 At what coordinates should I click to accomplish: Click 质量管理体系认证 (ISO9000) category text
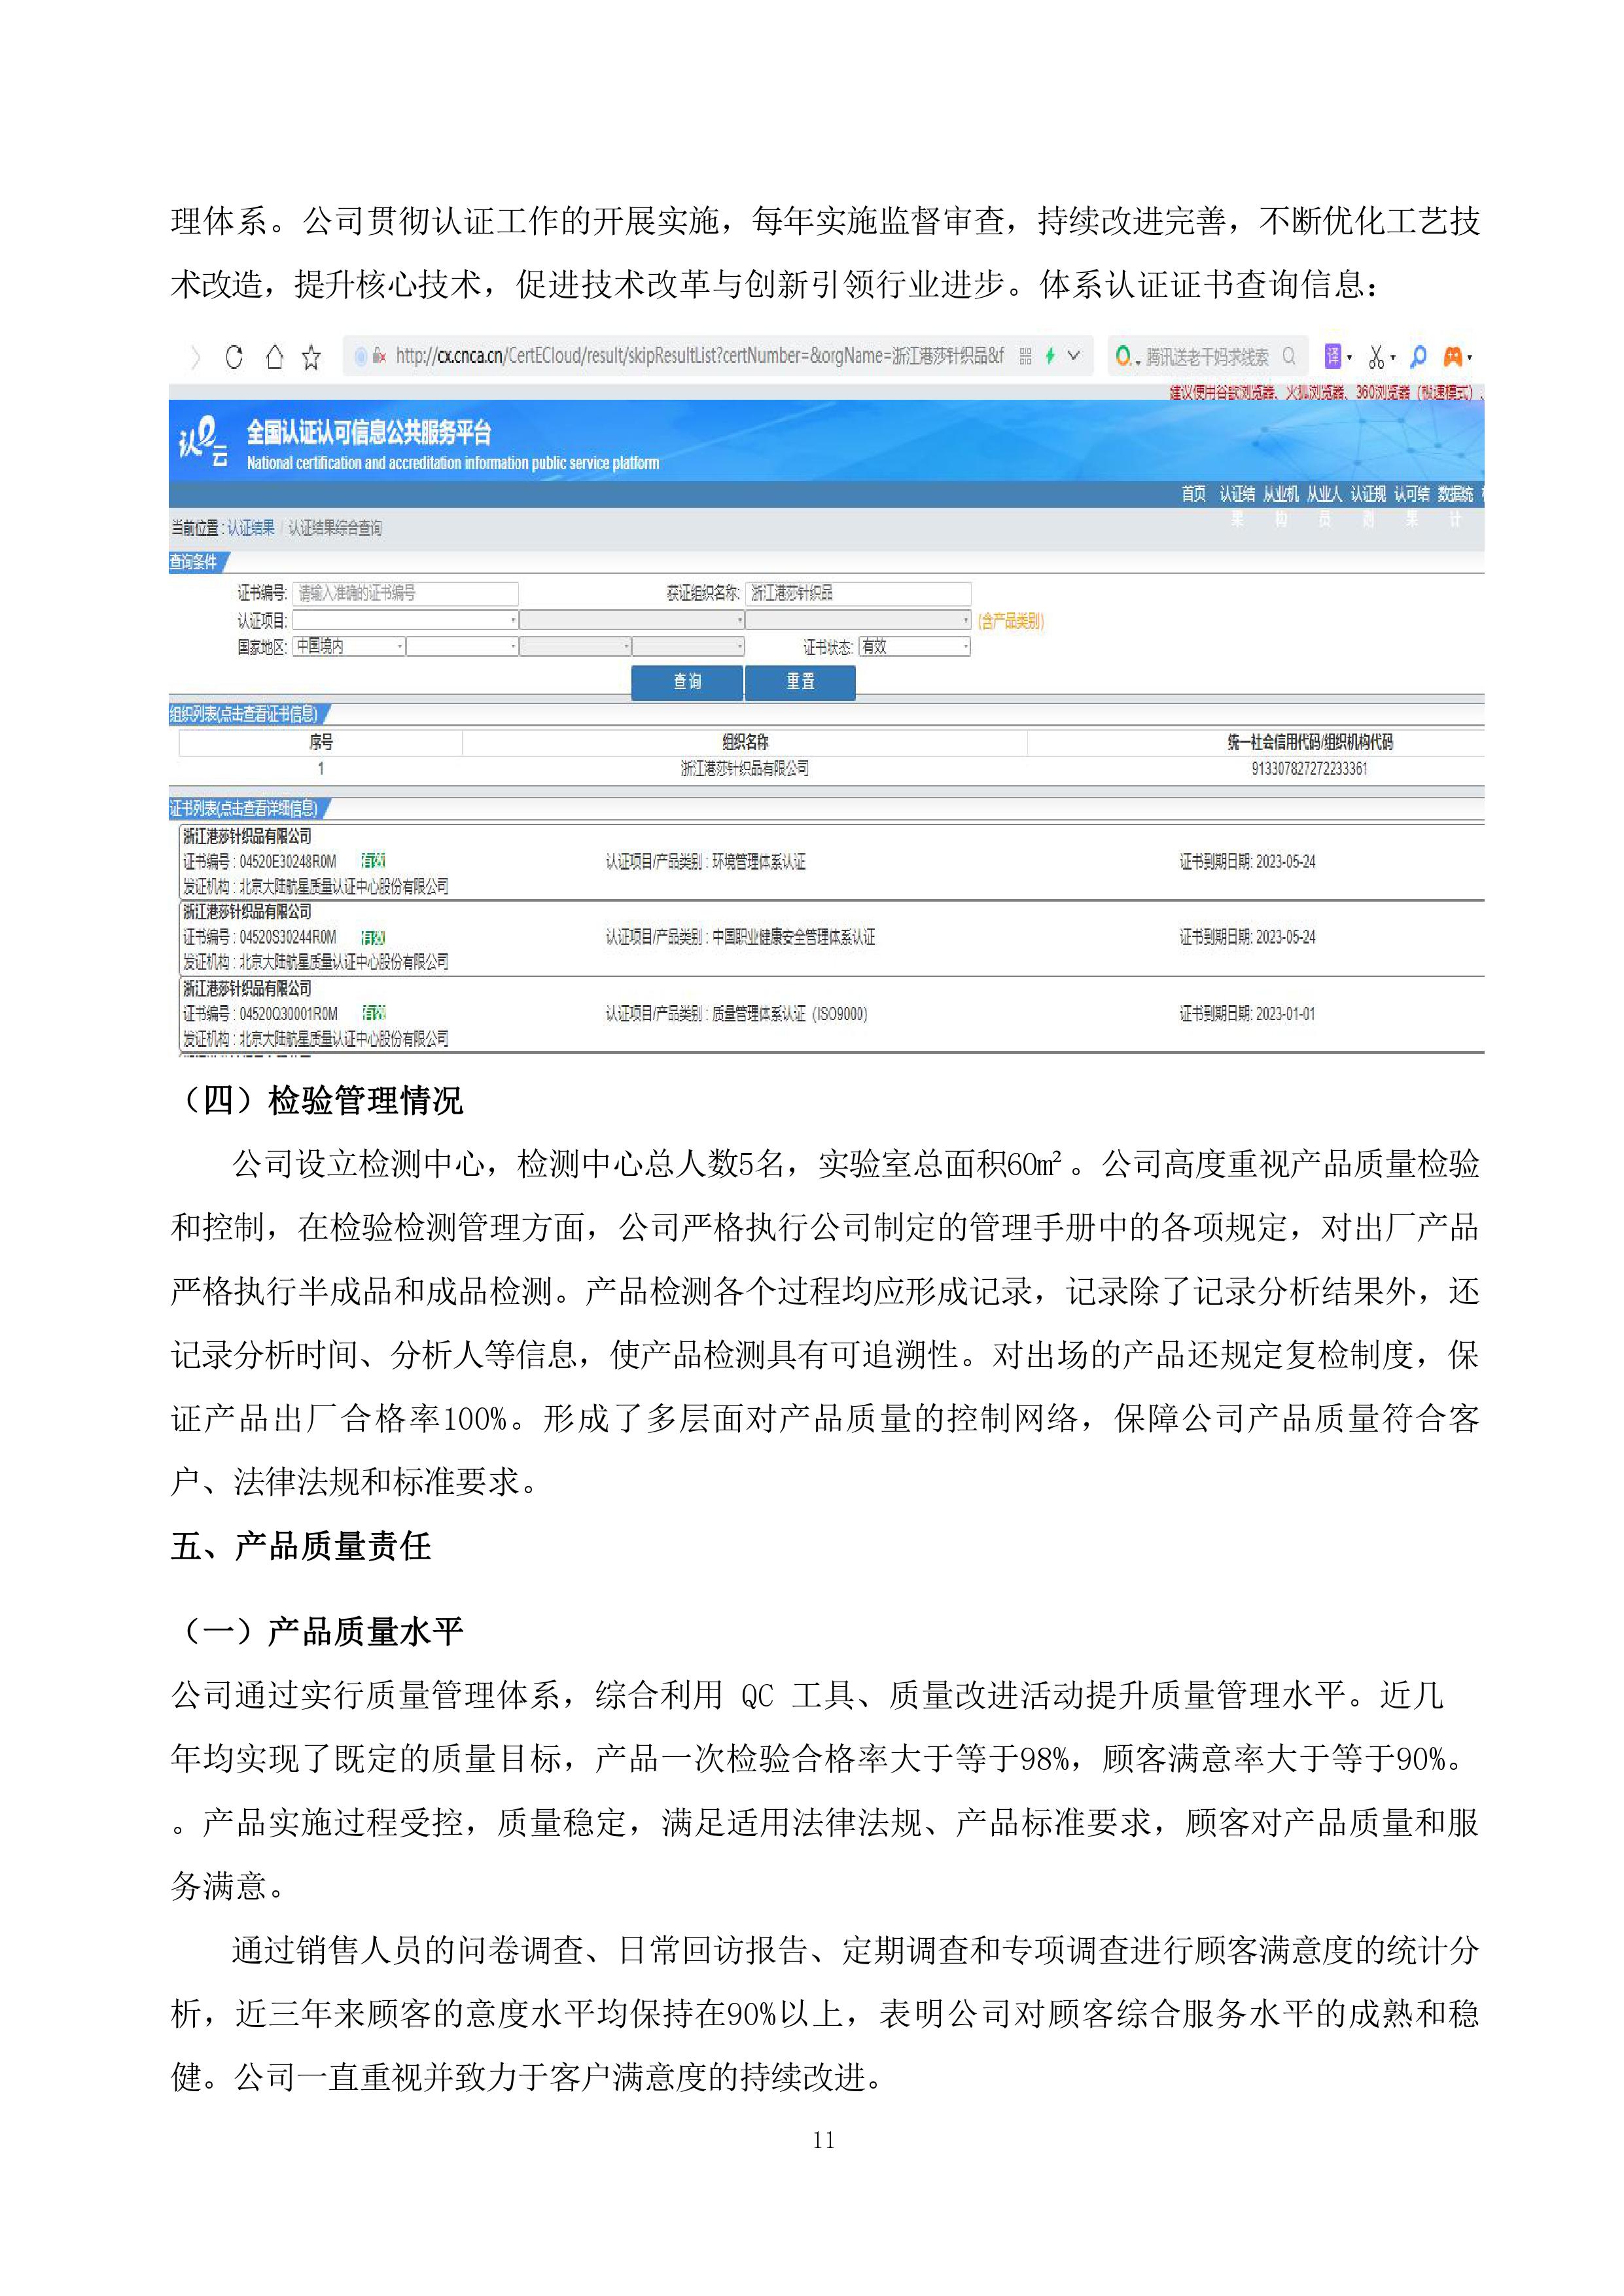click(790, 1014)
